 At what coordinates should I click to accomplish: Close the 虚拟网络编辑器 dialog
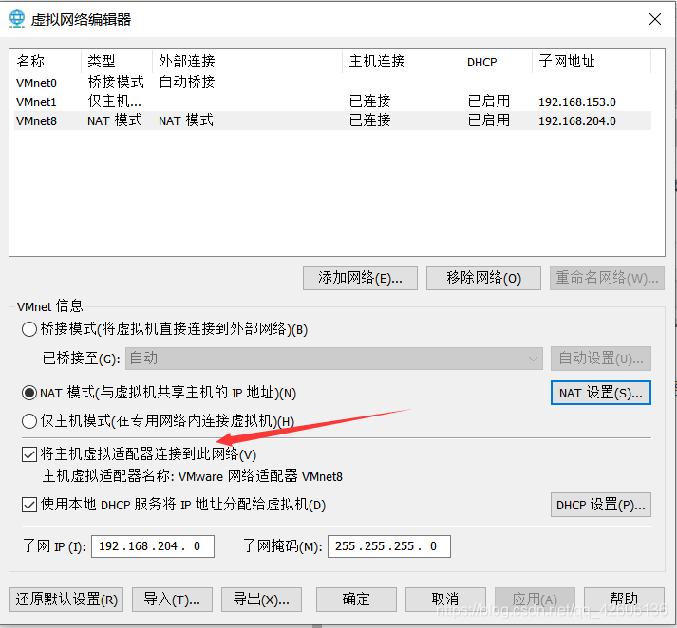[654, 19]
